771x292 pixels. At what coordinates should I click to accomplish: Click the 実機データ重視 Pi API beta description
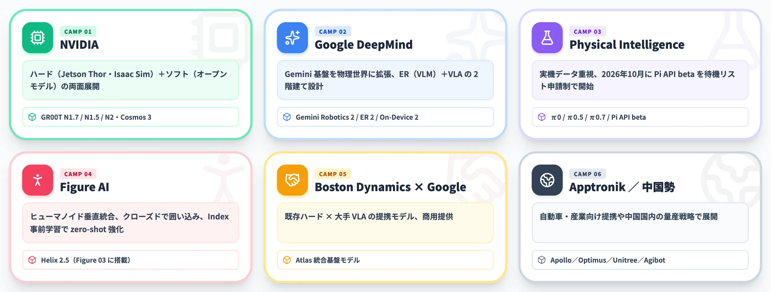(x=640, y=80)
